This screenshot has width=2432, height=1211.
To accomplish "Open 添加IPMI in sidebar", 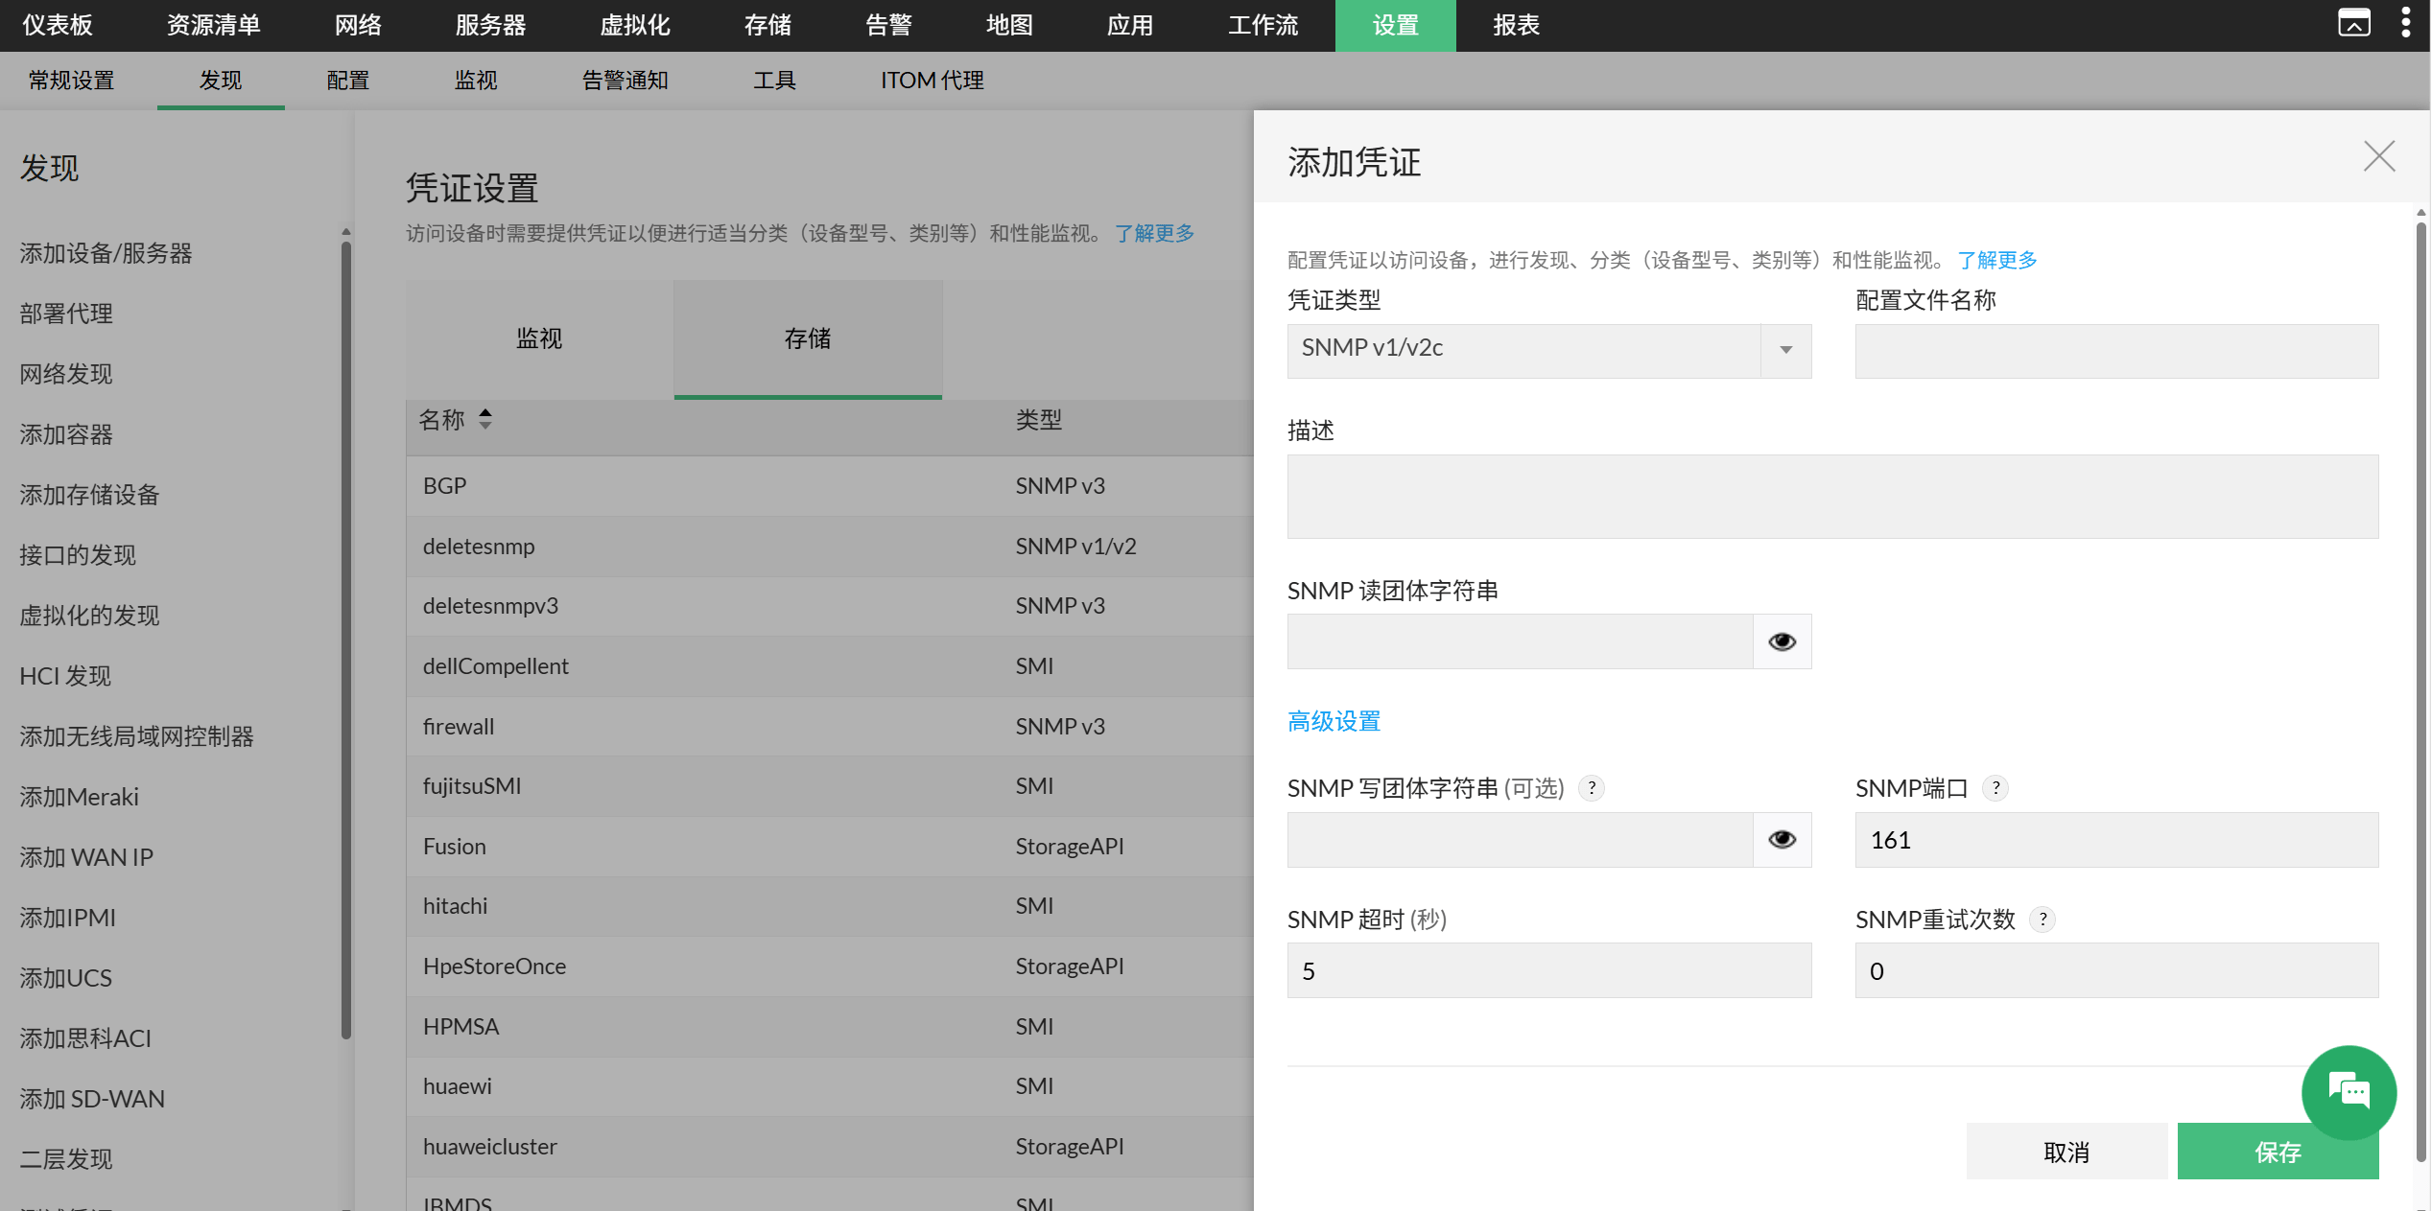I will pos(67,918).
